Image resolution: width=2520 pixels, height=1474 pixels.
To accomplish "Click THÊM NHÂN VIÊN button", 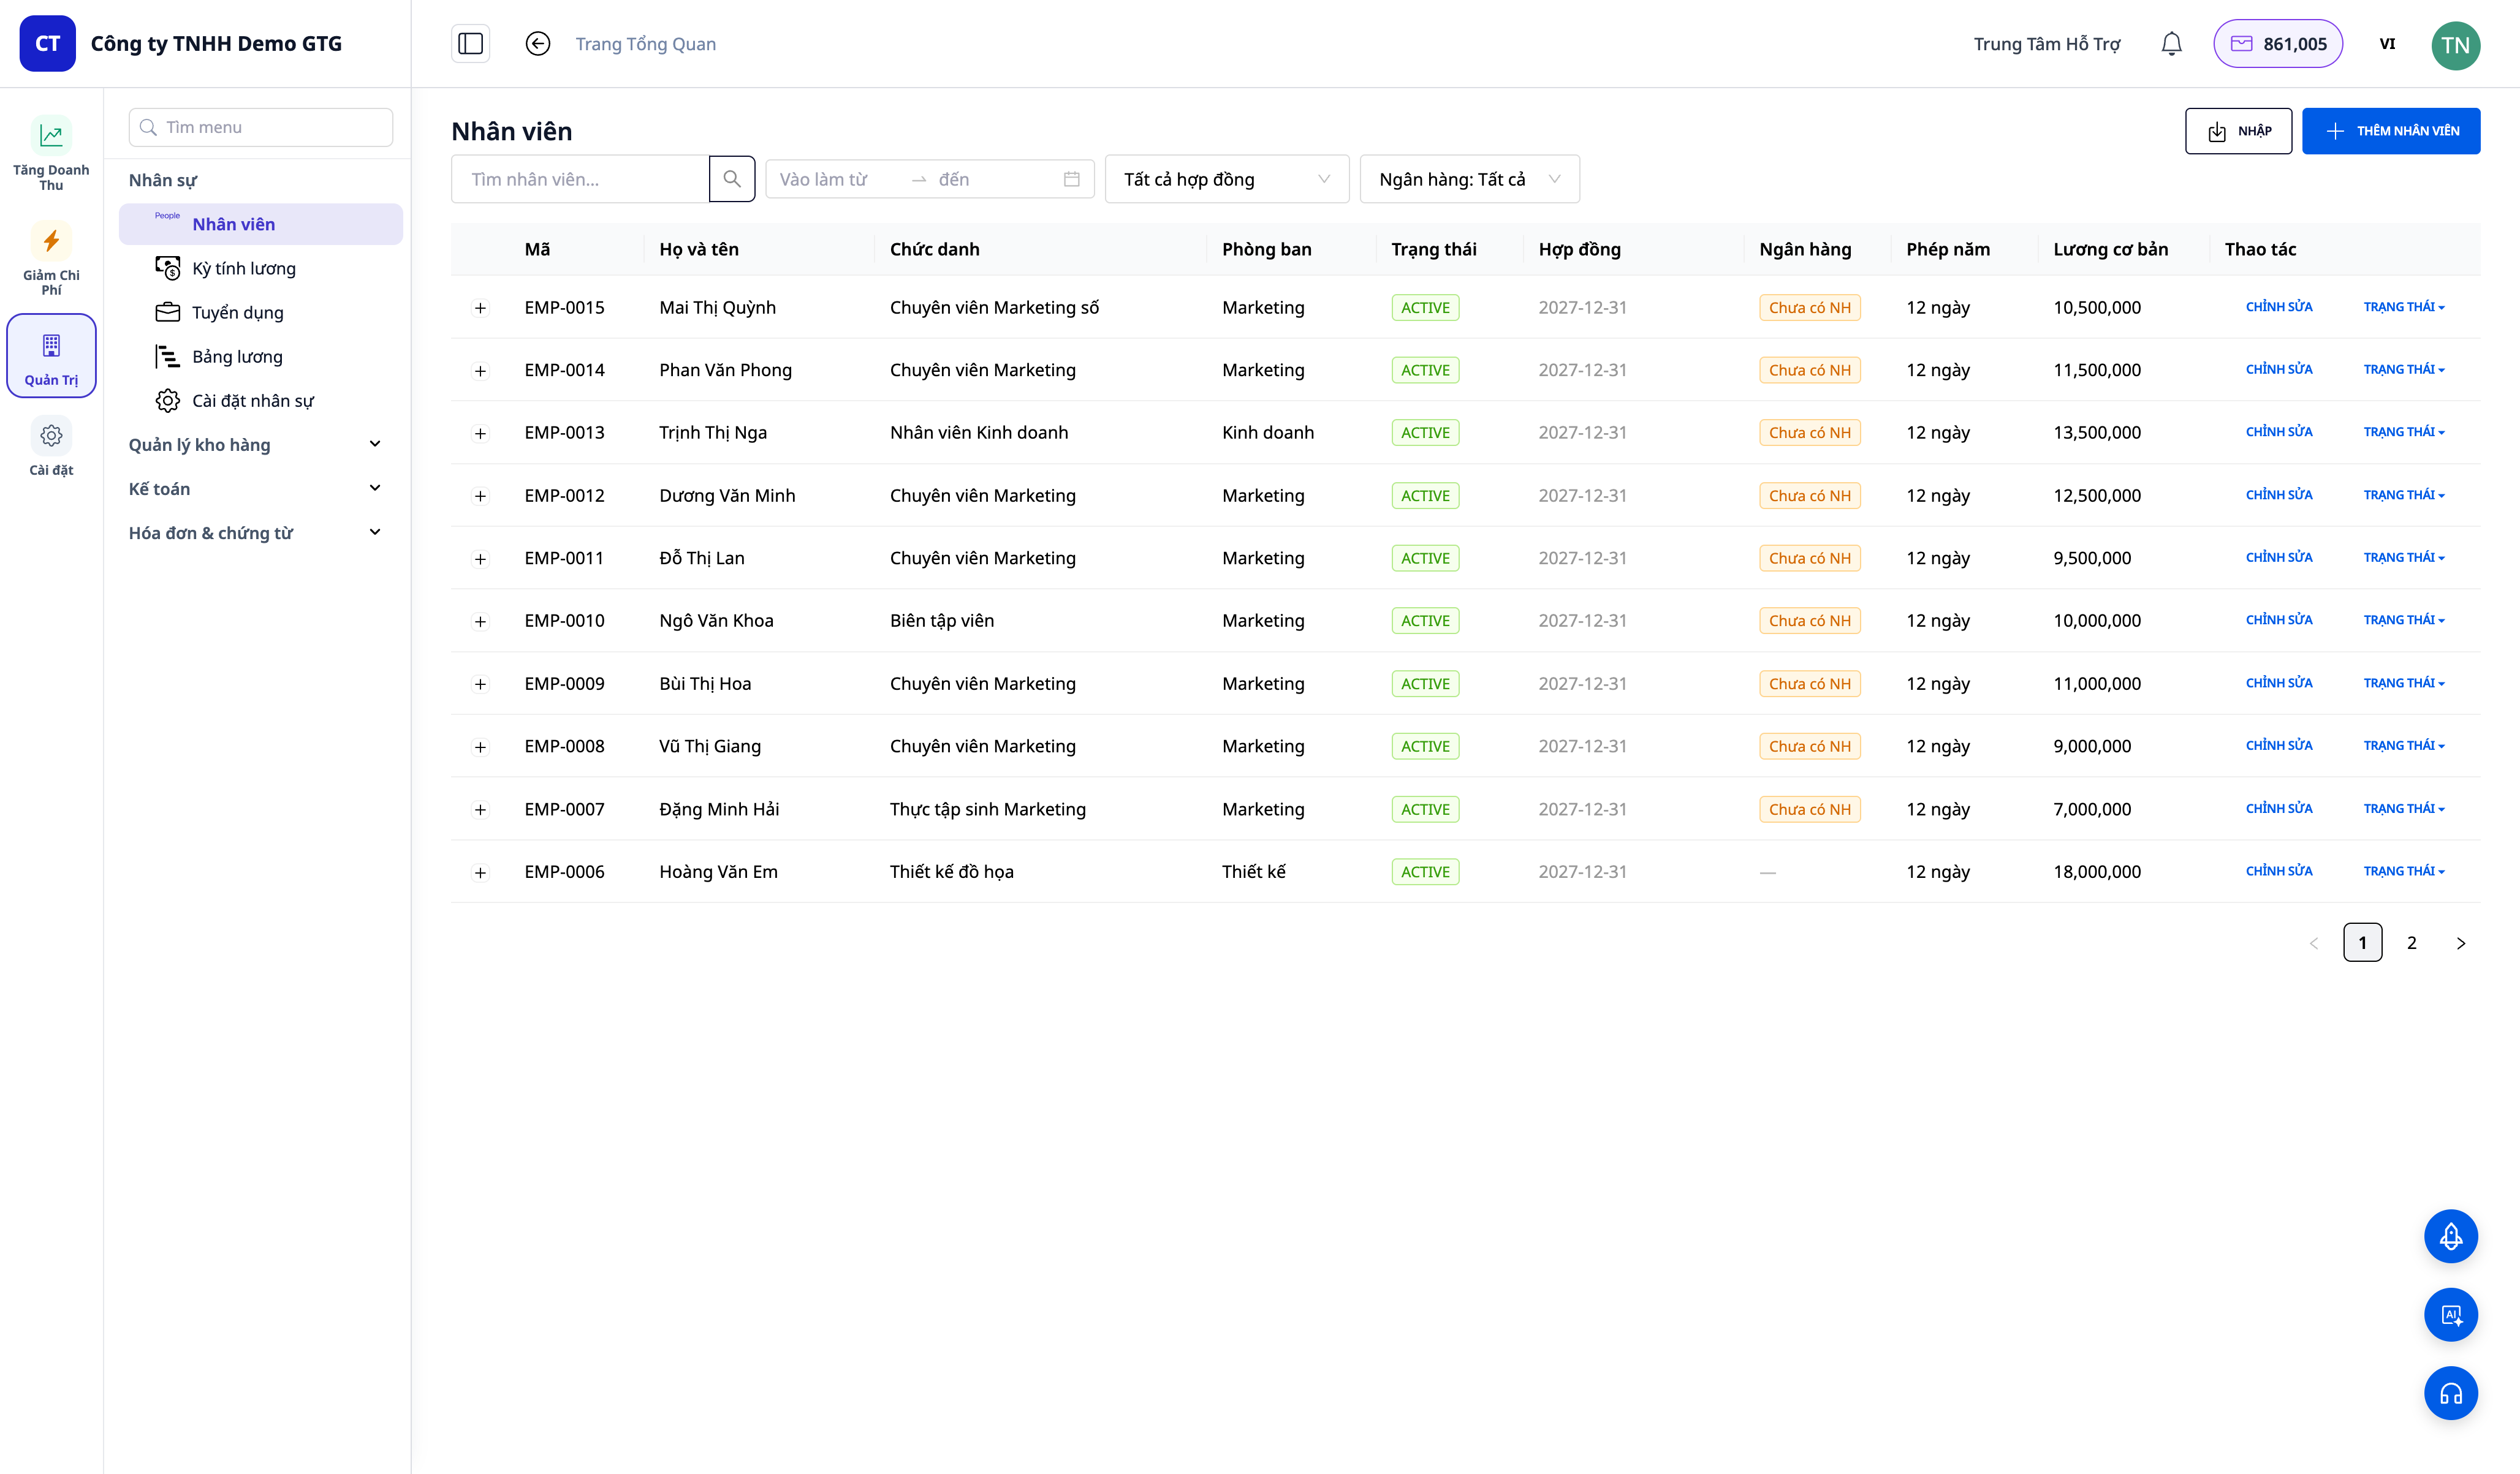I will (2390, 131).
